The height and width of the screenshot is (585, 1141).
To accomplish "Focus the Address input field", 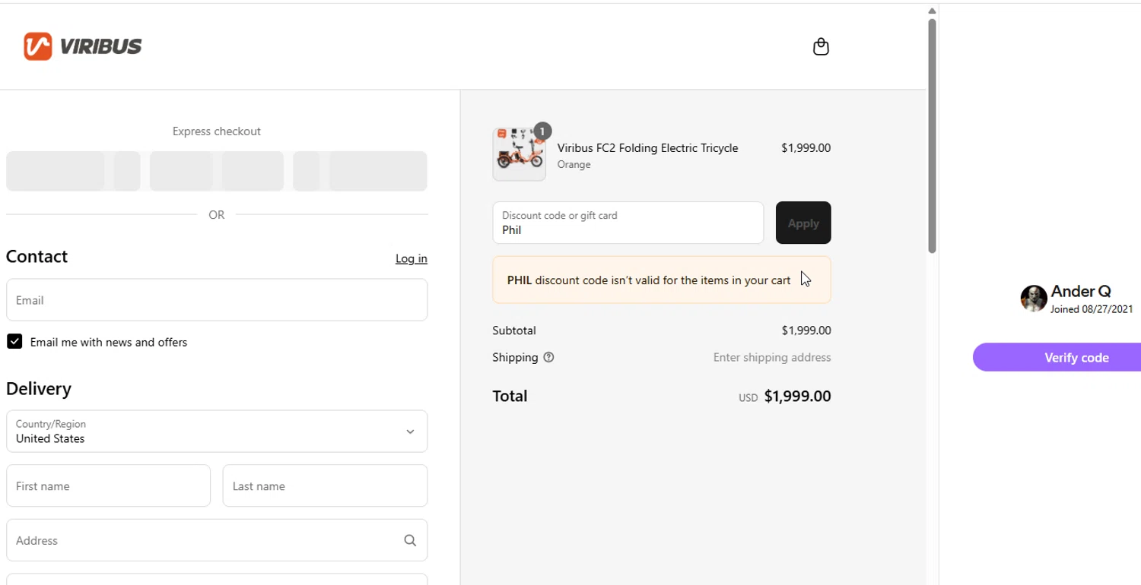I will point(217,540).
